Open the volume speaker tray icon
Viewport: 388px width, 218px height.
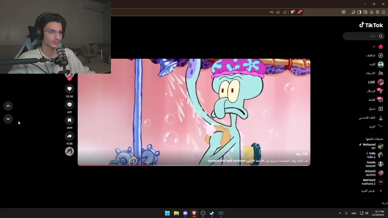pos(366,213)
